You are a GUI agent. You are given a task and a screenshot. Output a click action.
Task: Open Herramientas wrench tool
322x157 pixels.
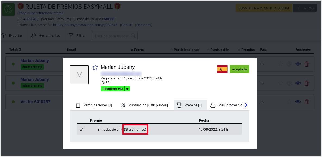click(45, 36)
